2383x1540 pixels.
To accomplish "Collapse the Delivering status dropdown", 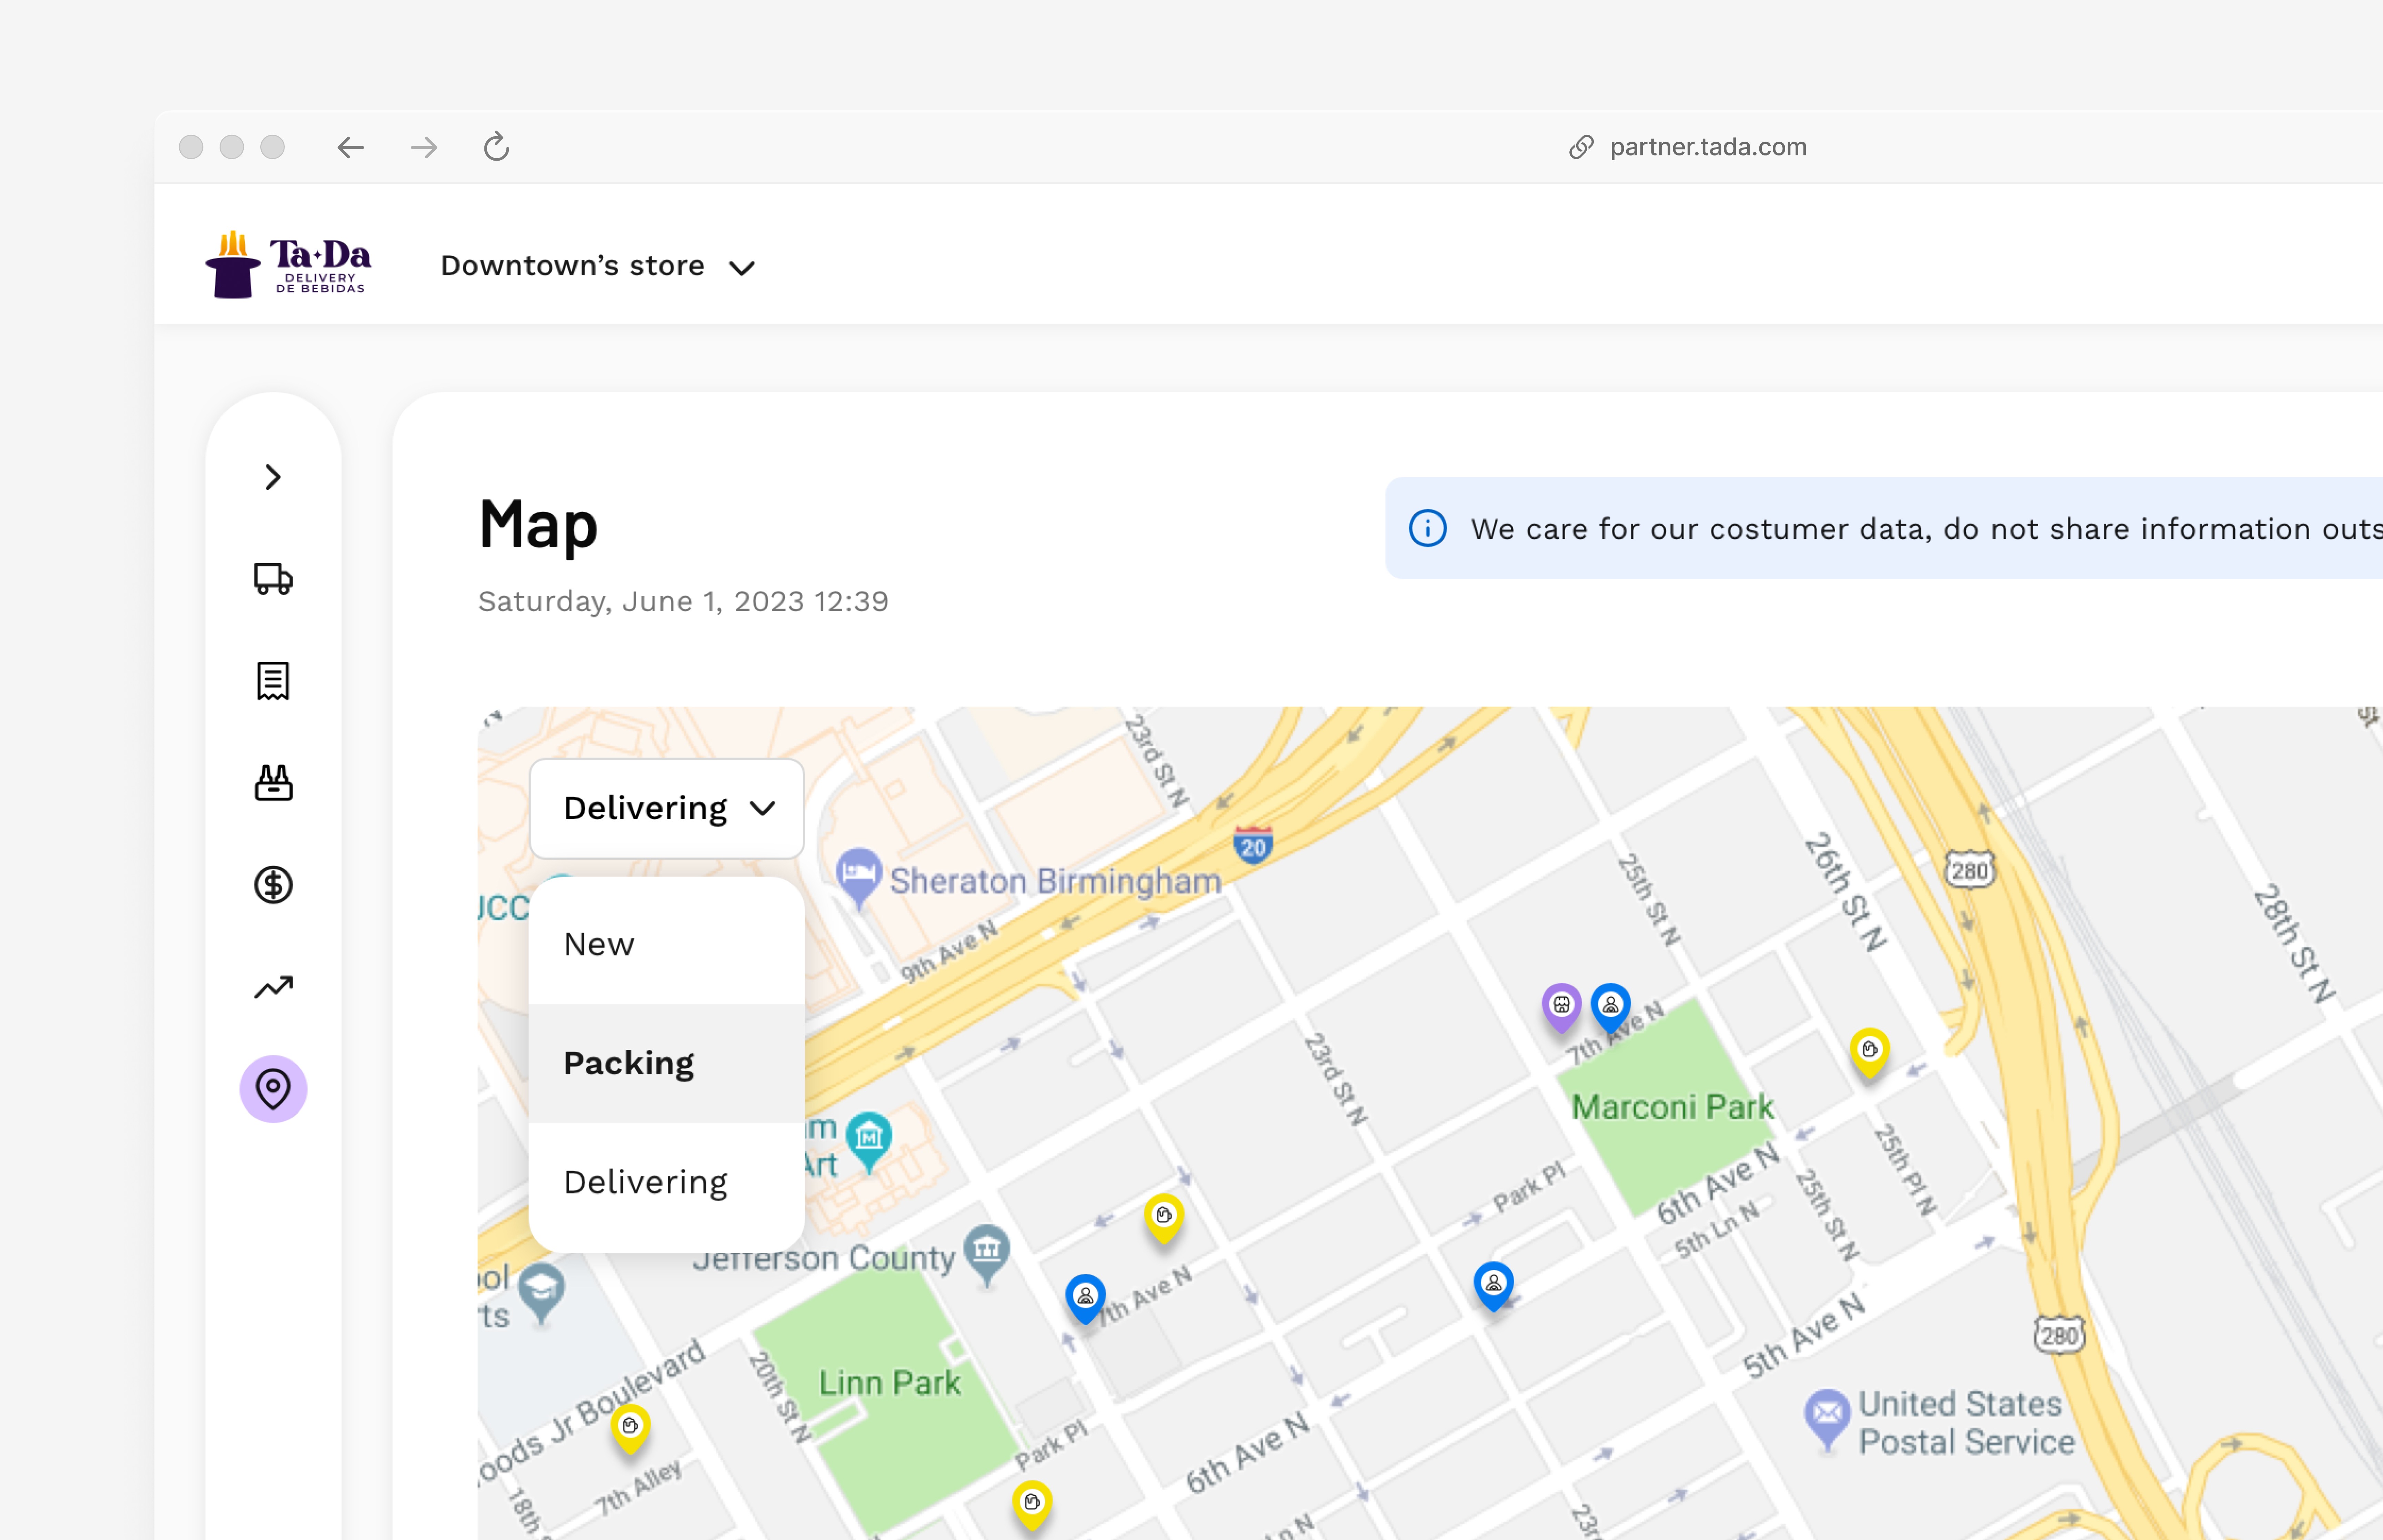I will click(x=666, y=808).
